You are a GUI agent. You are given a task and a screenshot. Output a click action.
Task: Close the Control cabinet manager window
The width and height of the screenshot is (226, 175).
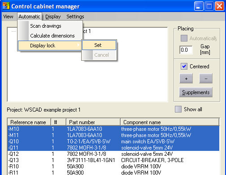click(219, 6)
